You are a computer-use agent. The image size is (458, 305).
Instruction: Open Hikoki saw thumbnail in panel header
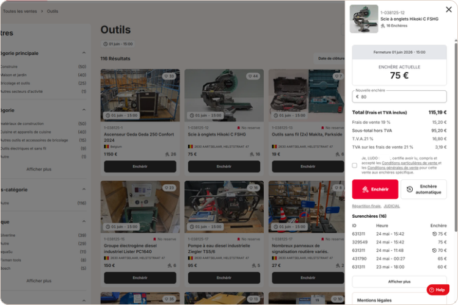coord(364,19)
